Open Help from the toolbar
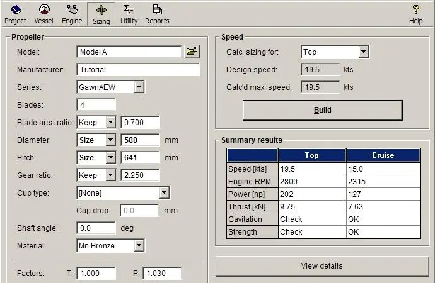 (x=415, y=14)
